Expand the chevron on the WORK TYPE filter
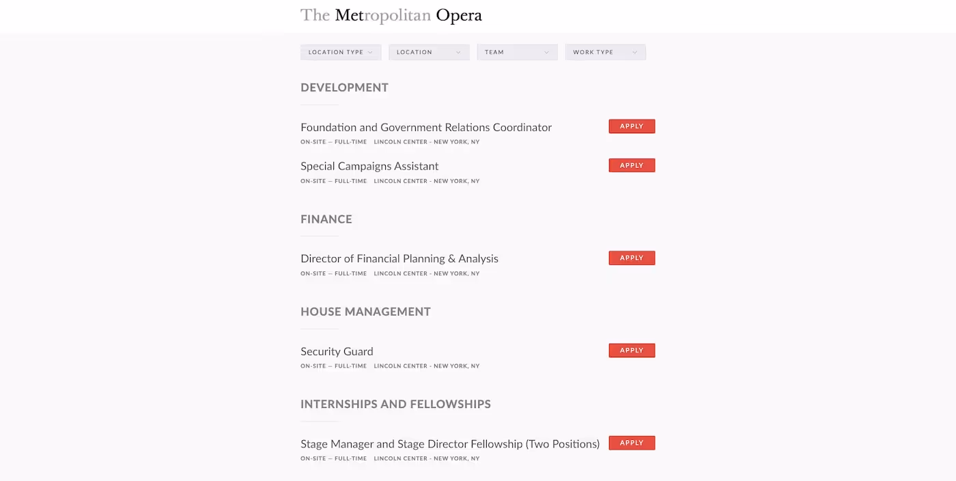The width and height of the screenshot is (956, 481). pyautogui.click(x=636, y=52)
